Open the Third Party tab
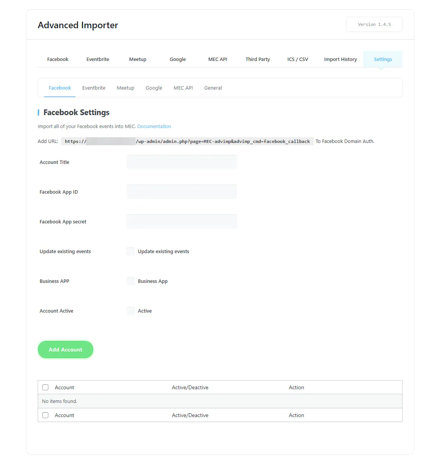Image resolution: width=446 pixels, height=475 pixels. pyautogui.click(x=258, y=59)
